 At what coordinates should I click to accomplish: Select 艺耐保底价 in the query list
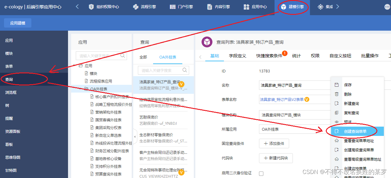tap(163, 120)
